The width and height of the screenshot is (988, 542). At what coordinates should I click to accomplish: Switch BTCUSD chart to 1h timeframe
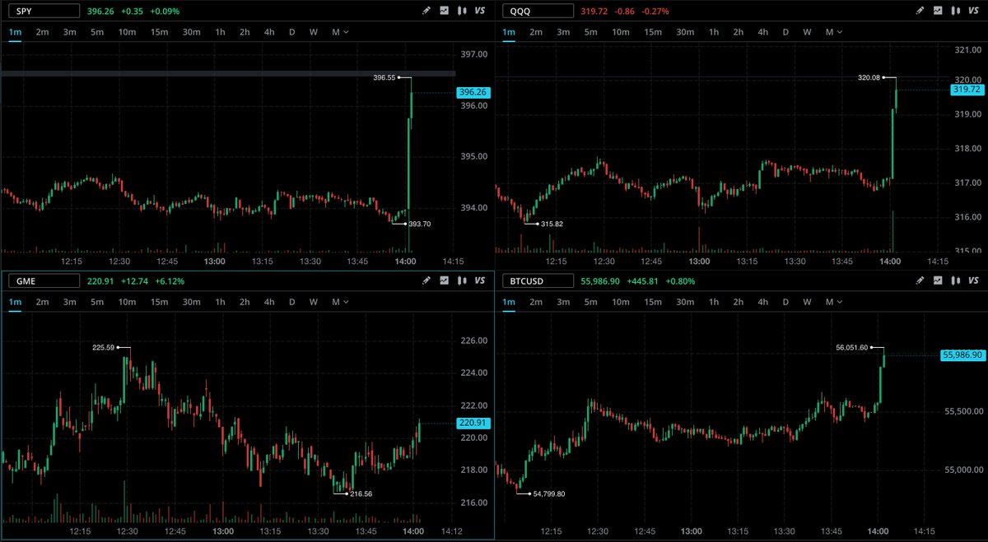pyautogui.click(x=713, y=302)
